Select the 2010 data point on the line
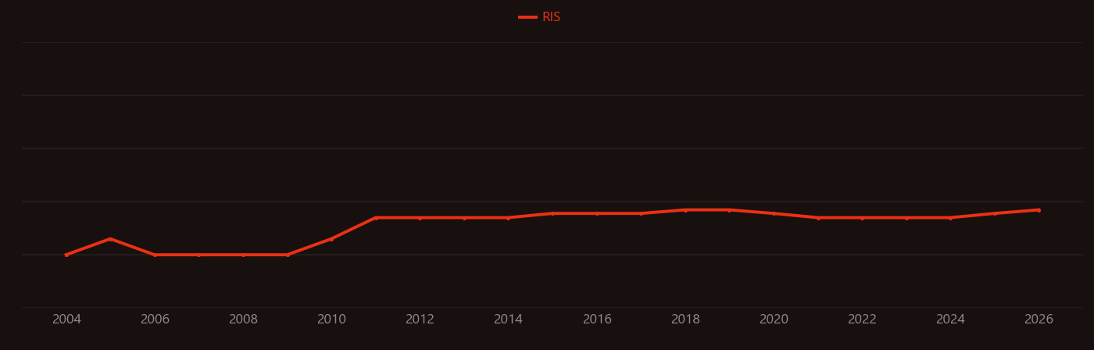The image size is (1094, 350). [x=331, y=239]
